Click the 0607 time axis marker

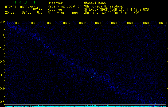114,23
